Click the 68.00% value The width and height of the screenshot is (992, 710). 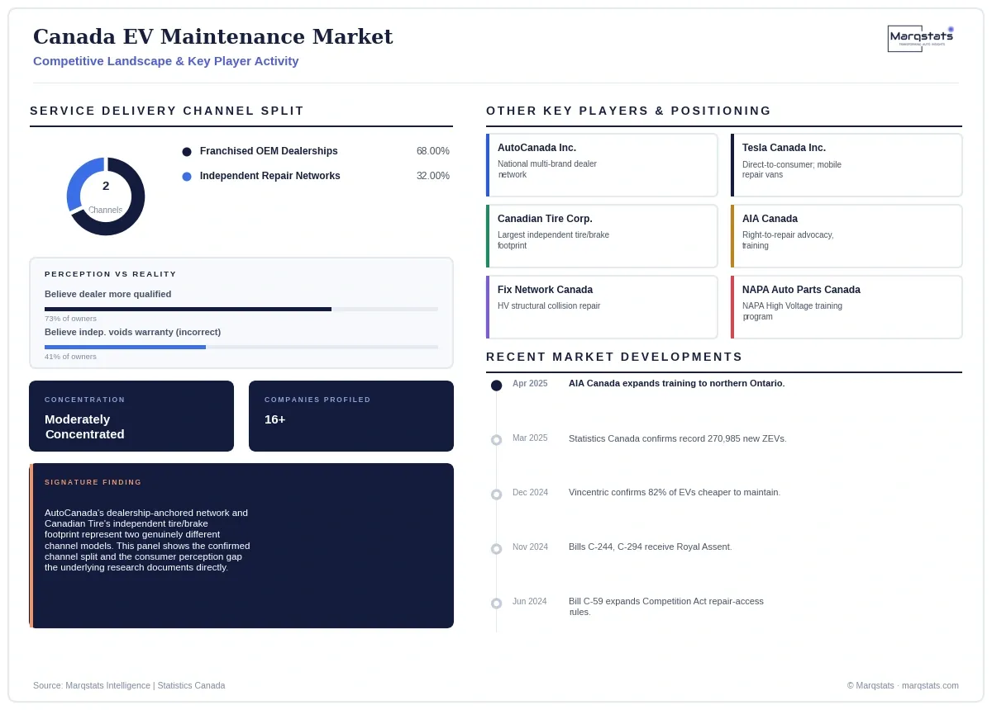433,151
